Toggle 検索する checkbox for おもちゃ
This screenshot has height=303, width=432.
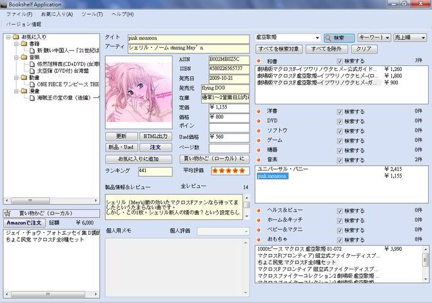pyautogui.click(x=340, y=240)
